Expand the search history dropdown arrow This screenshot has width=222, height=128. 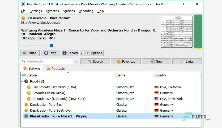coord(76,61)
